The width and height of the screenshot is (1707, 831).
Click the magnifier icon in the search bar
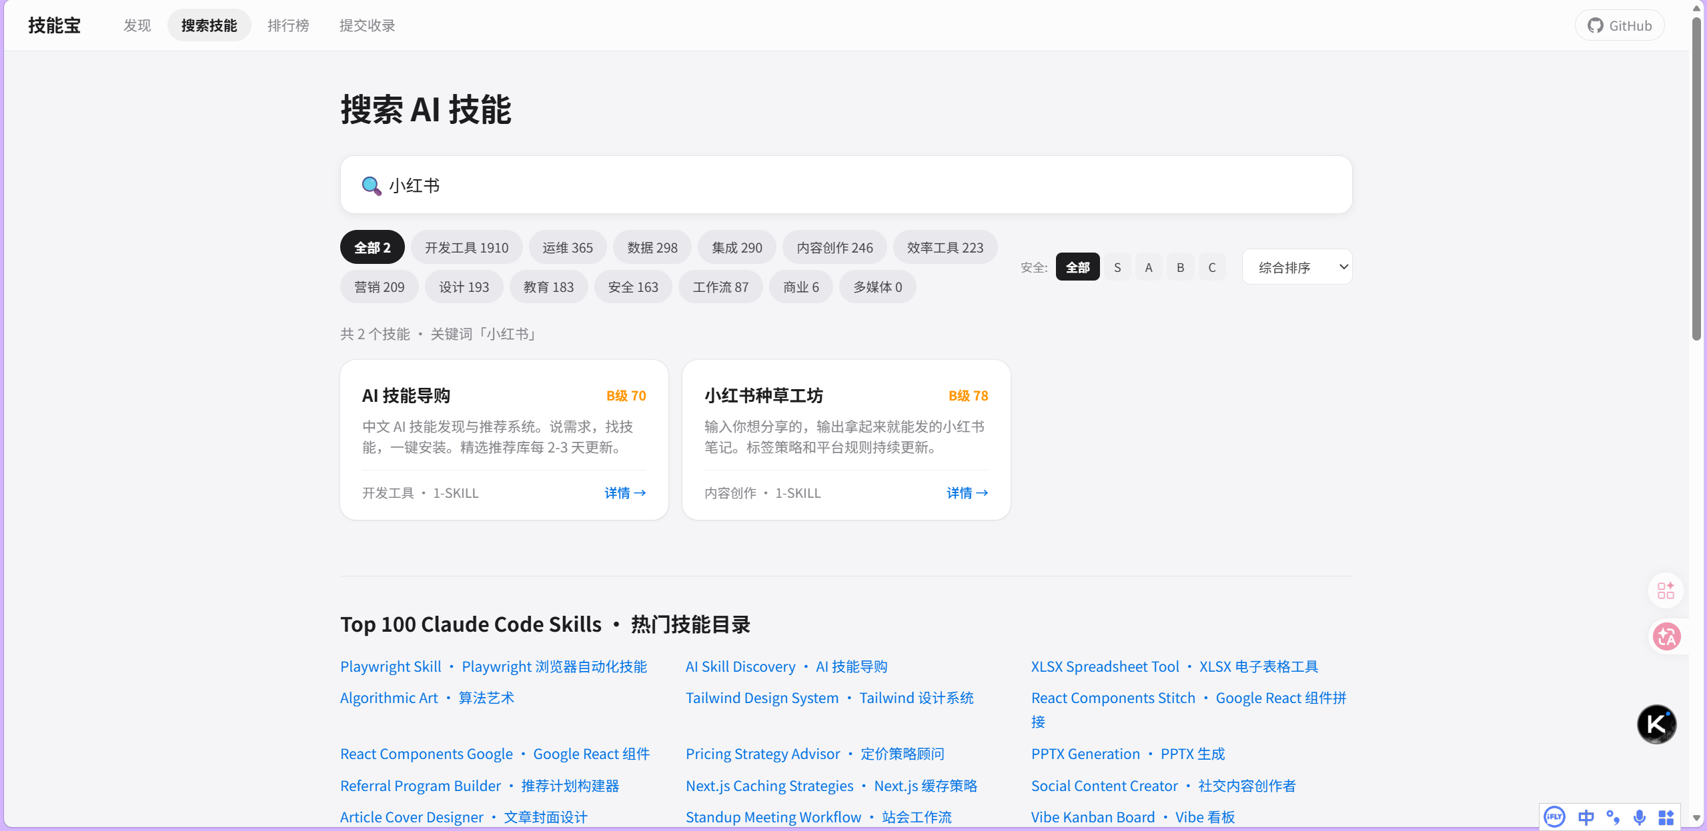(372, 186)
